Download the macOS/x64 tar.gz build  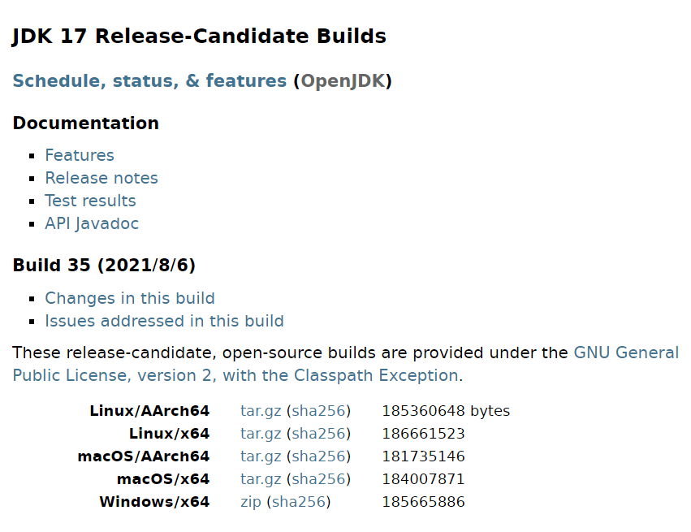point(261,479)
